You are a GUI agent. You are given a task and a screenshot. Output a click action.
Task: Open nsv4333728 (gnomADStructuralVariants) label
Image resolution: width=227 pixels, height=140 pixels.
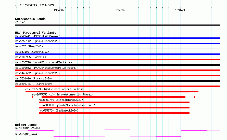click(44, 62)
